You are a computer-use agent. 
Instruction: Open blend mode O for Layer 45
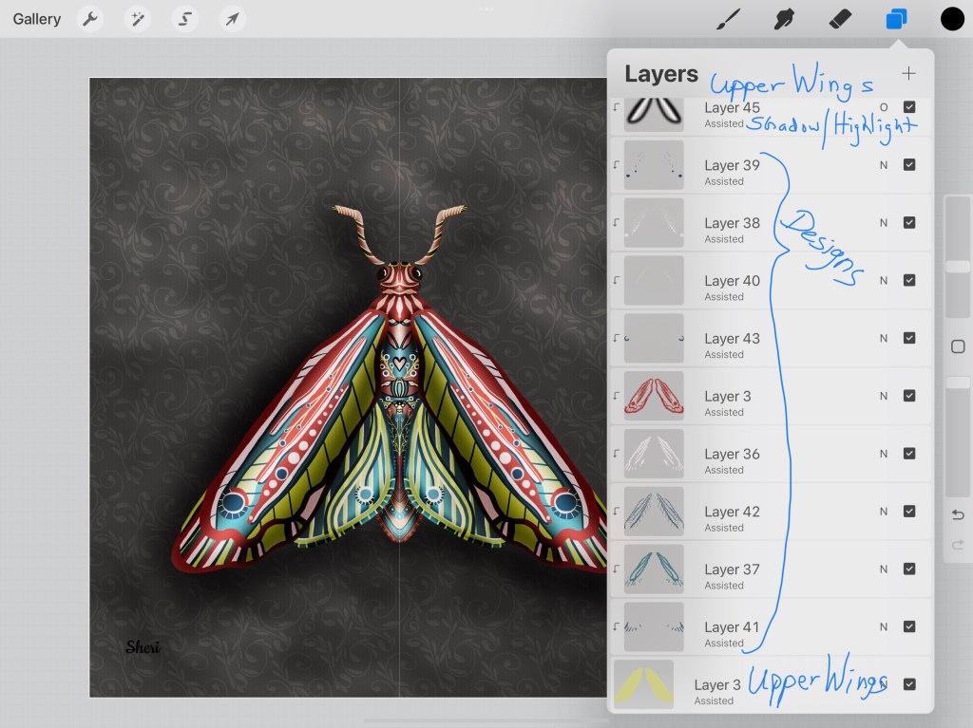point(884,107)
